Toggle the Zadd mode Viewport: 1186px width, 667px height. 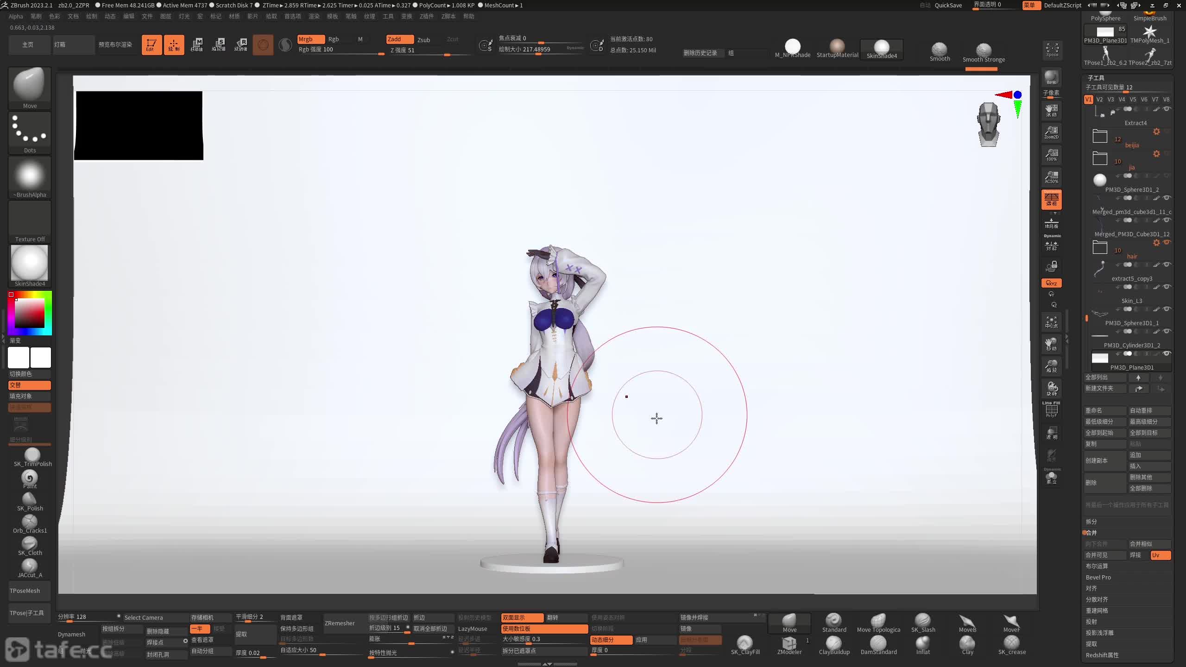coord(400,39)
